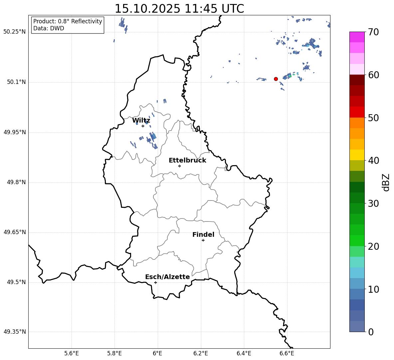
Task: Click the 50.1°N latitude tick label
Action: tap(15, 82)
